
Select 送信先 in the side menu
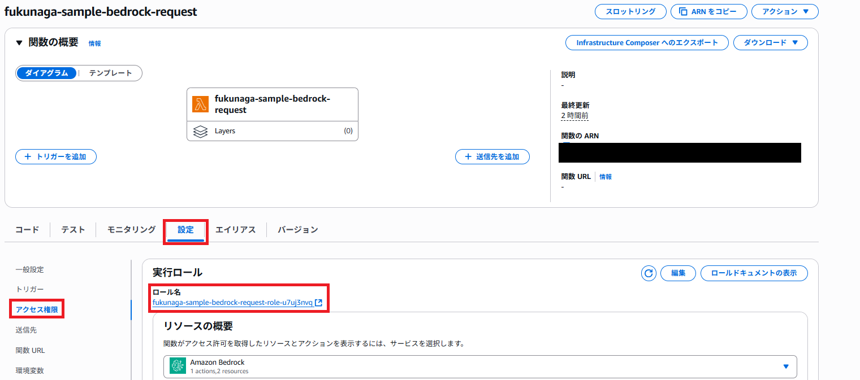(x=26, y=330)
